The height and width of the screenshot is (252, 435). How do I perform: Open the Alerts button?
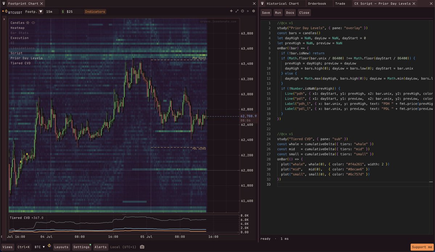[x=100, y=247]
